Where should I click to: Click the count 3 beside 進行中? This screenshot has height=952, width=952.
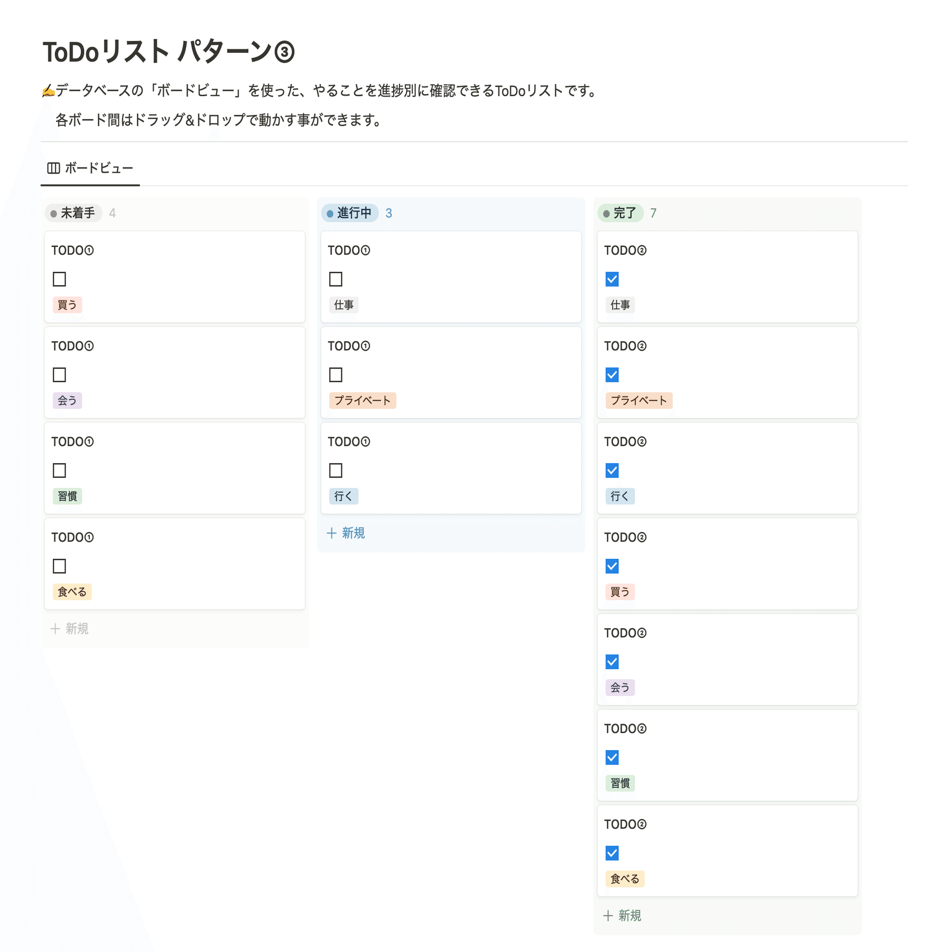click(389, 213)
